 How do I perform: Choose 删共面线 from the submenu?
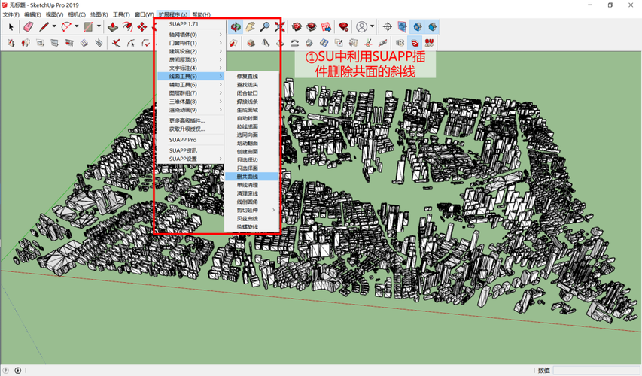coord(248,177)
